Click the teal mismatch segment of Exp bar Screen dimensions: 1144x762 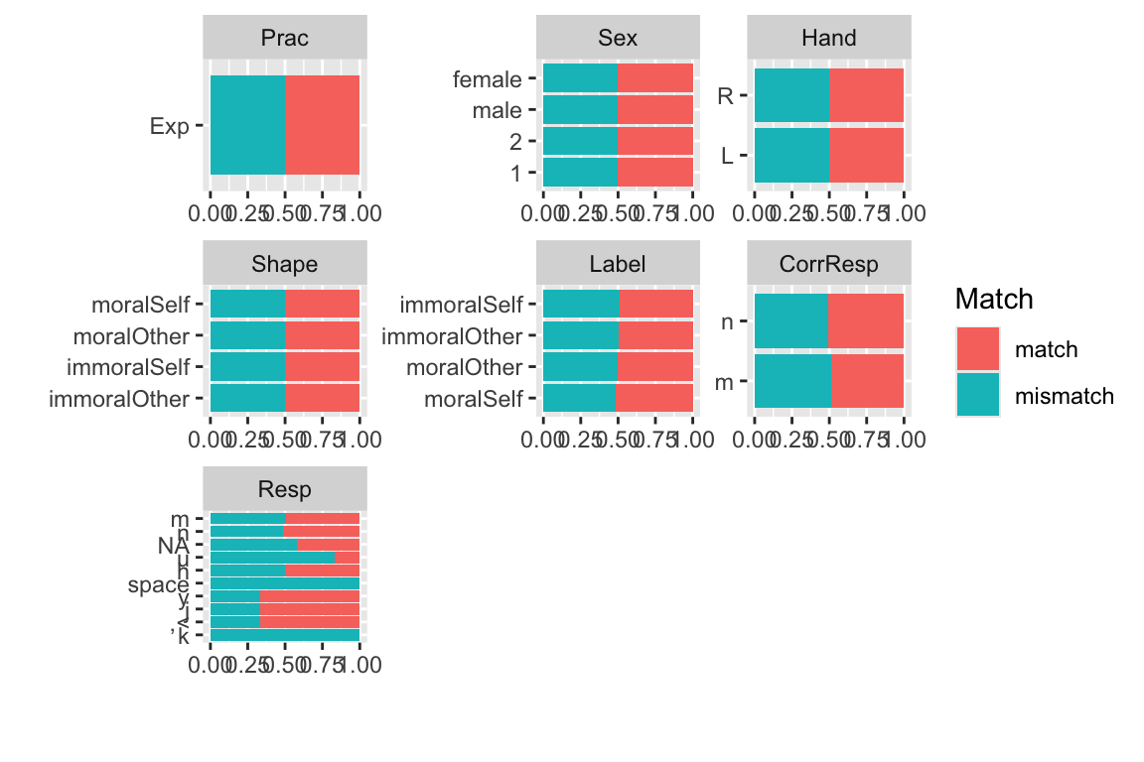(x=247, y=125)
